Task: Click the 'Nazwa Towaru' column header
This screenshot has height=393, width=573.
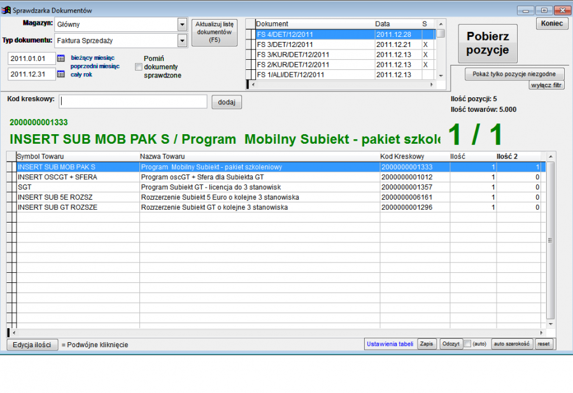Action: click(260, 156)
